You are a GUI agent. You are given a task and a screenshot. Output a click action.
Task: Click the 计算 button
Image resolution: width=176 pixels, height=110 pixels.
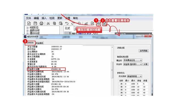146,64
